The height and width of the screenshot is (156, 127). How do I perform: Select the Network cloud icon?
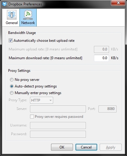coord(28,15)
